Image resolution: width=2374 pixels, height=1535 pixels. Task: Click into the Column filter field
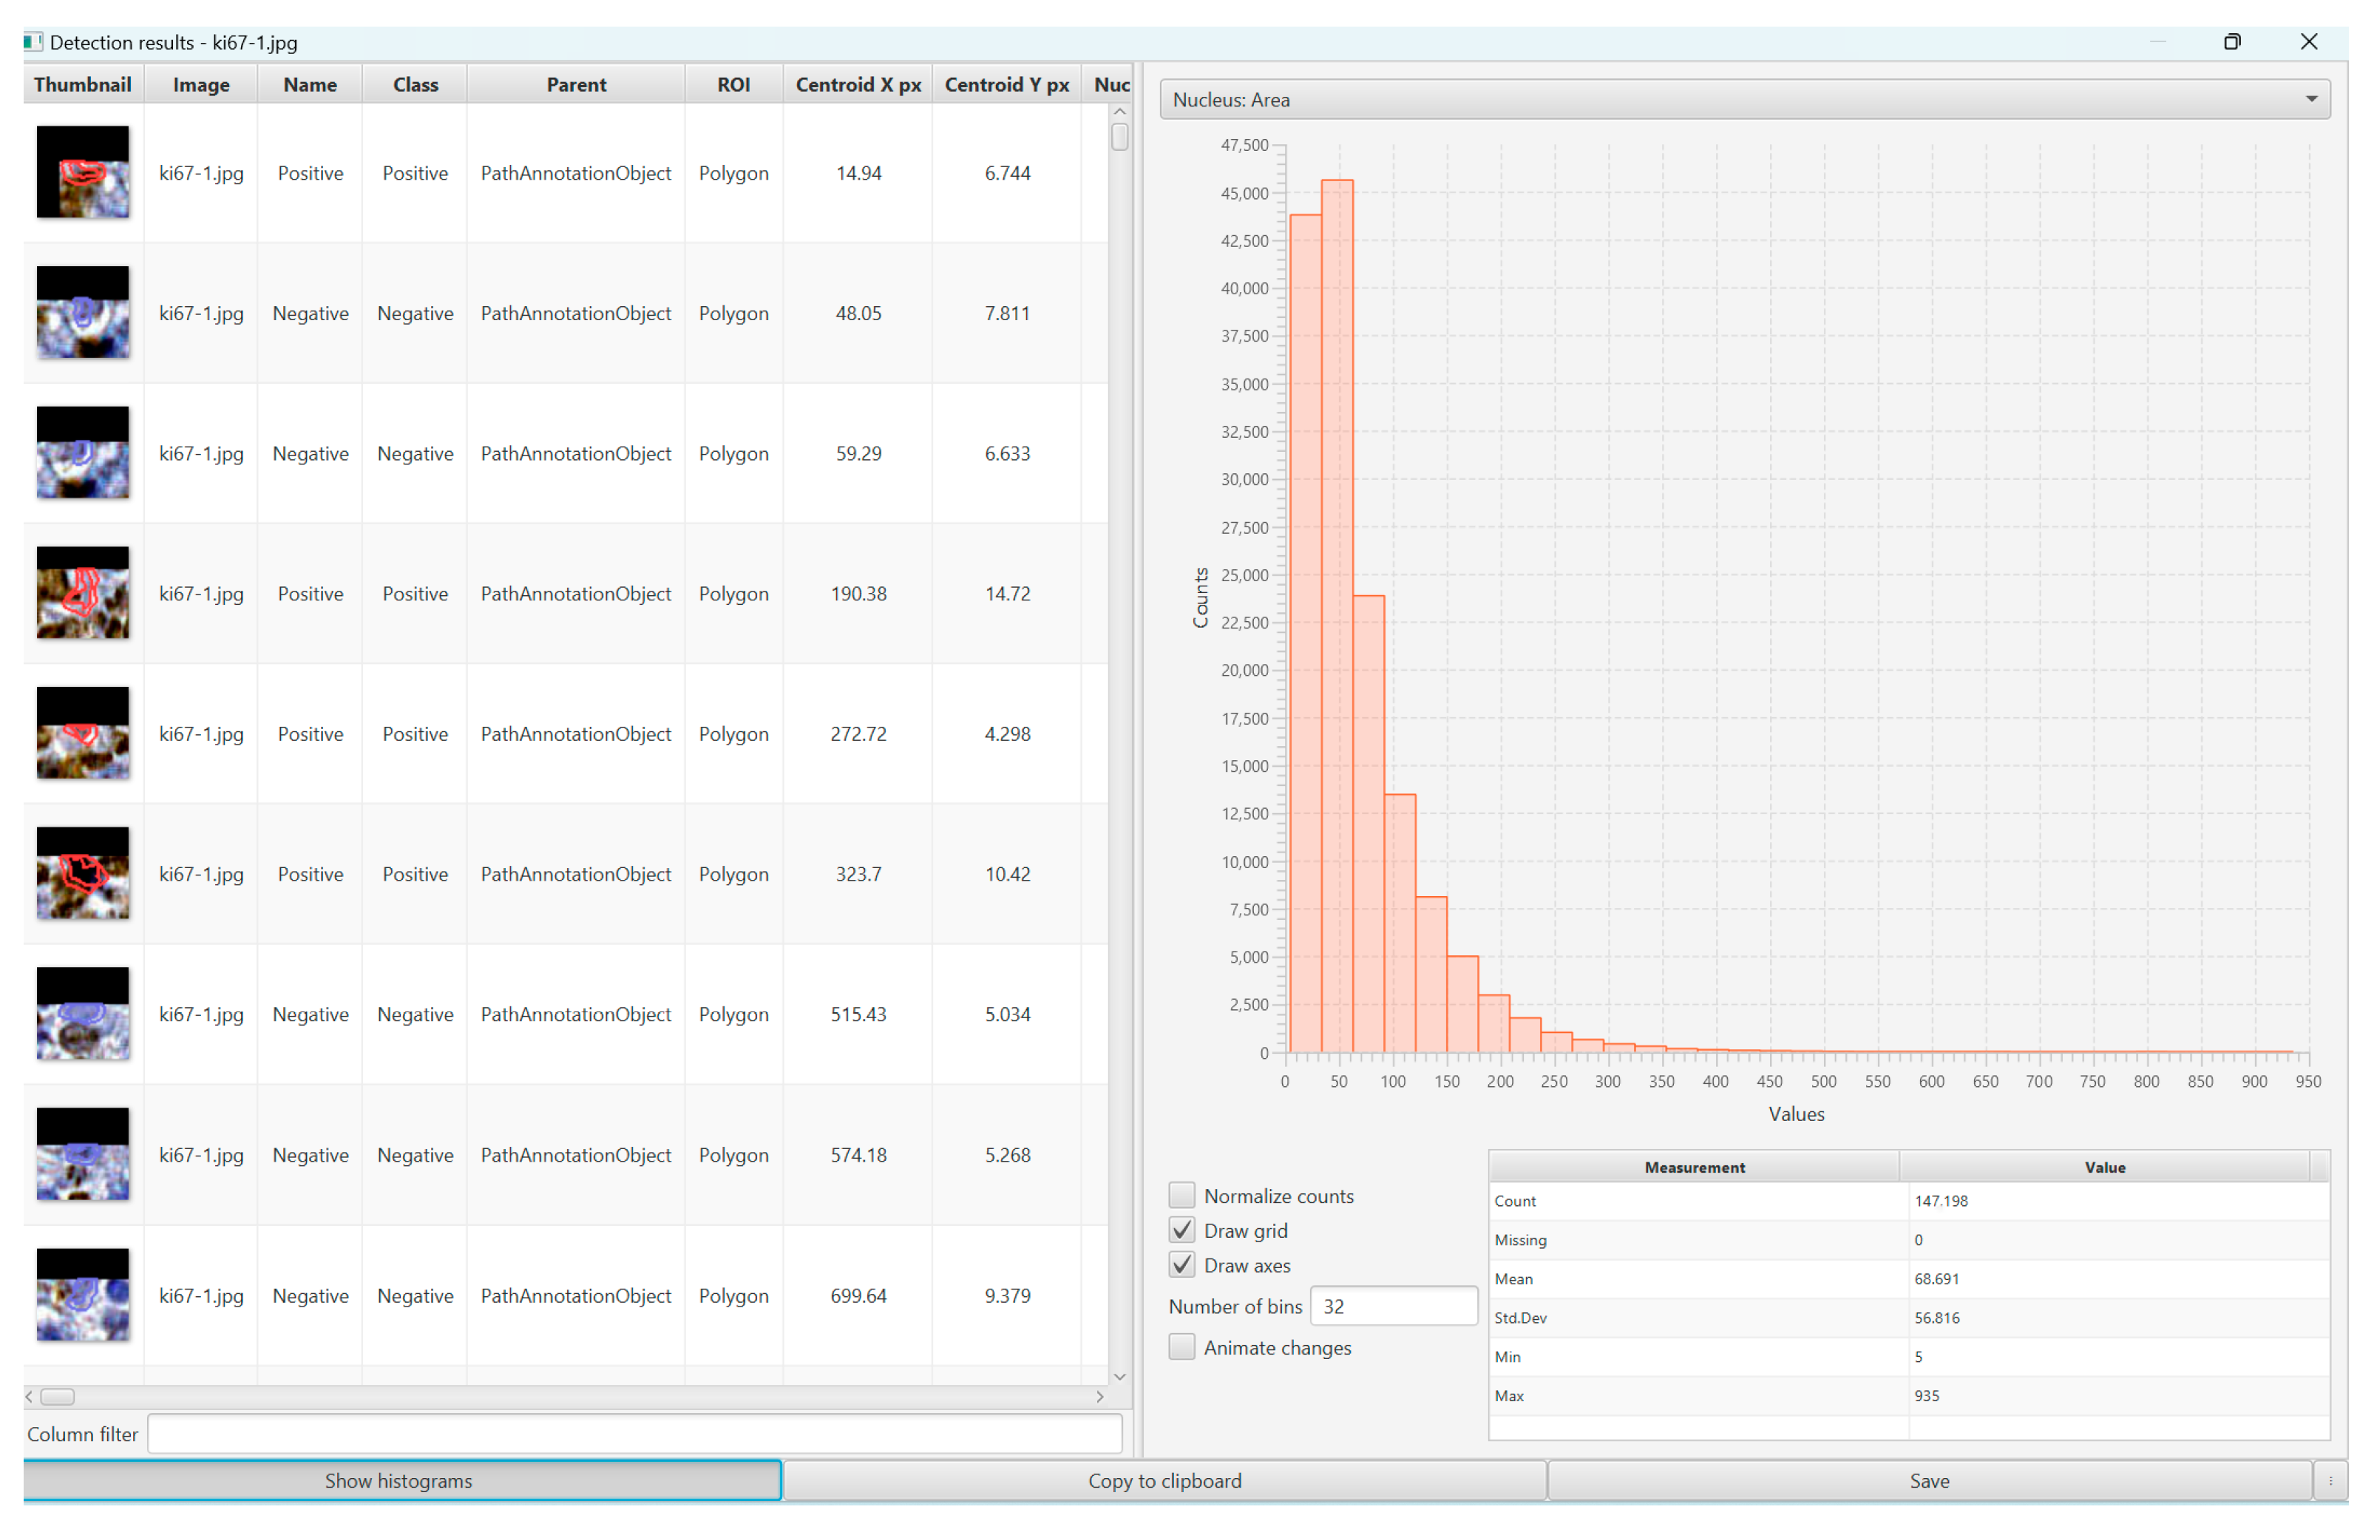point(634,1434)
